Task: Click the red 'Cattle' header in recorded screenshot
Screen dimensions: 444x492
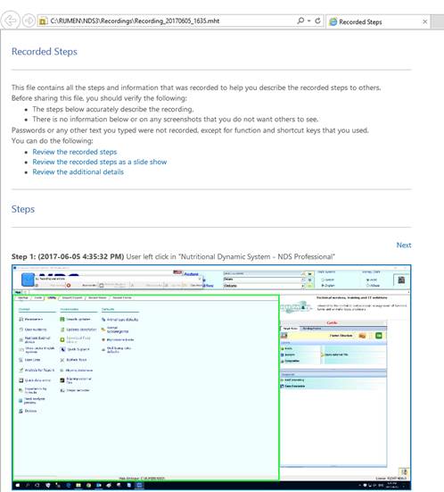Action: (332, 322)
